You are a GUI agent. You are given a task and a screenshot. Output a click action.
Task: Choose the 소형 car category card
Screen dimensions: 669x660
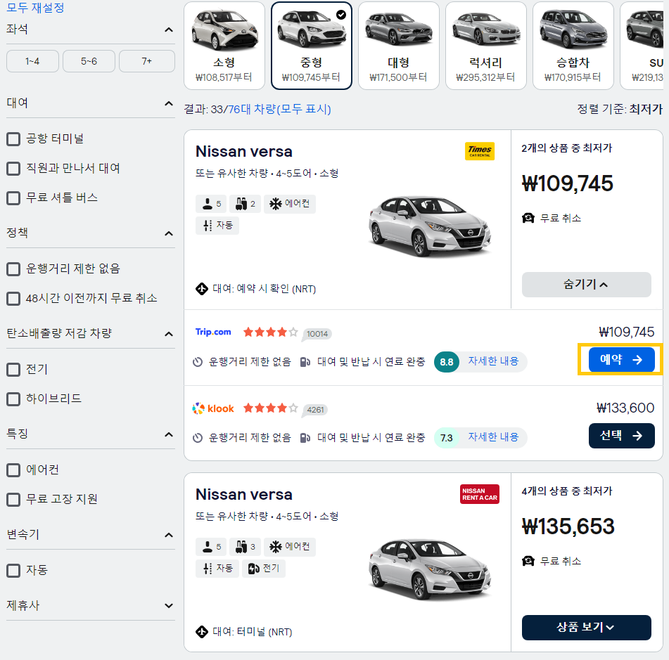pyautogui.click(x=224, y=46)
